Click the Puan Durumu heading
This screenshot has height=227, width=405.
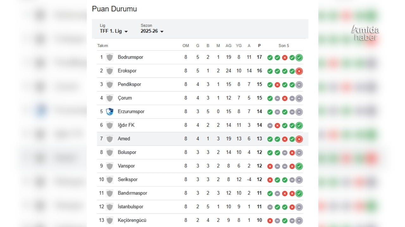coord(114,9)
